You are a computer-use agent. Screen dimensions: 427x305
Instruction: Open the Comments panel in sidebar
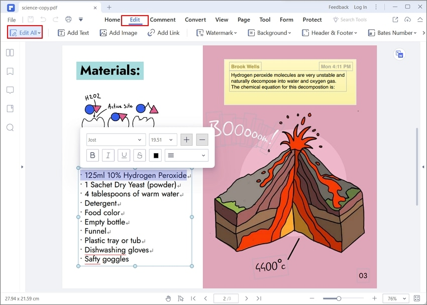tap(10, 90)
